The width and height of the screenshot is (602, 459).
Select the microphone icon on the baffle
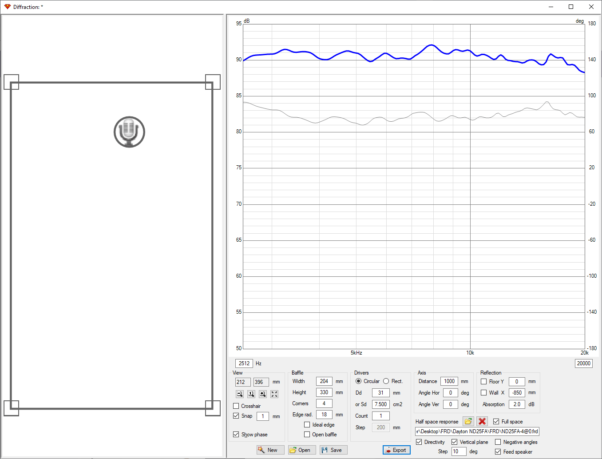(x=129, y=132)
